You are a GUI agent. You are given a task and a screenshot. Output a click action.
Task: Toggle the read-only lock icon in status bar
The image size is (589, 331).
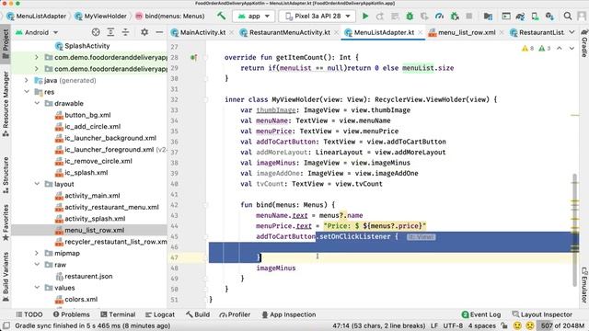(x=504, y=325)
